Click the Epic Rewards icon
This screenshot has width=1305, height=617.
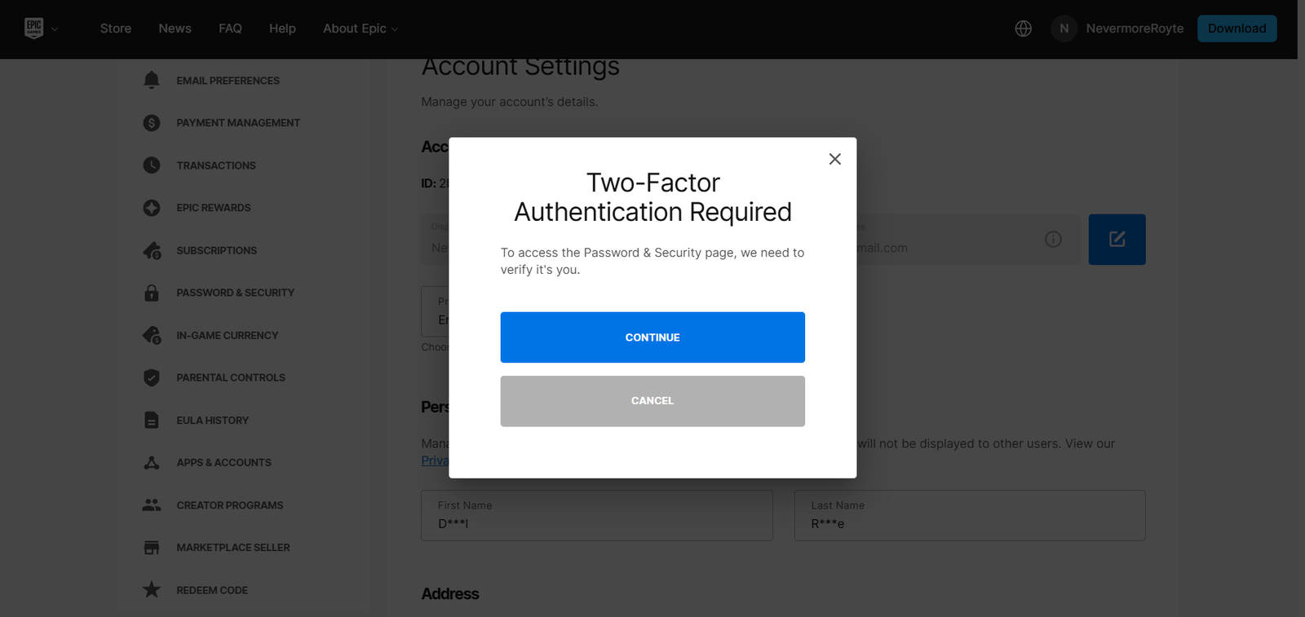click(151, 207)
